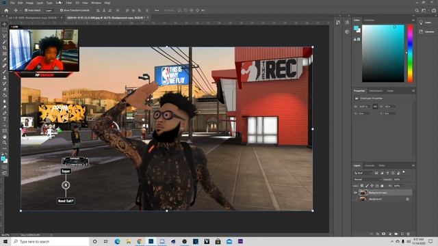Open Photoshop from the taskbar
This screenshot has height=246, width=438.
tap(151, 241)
